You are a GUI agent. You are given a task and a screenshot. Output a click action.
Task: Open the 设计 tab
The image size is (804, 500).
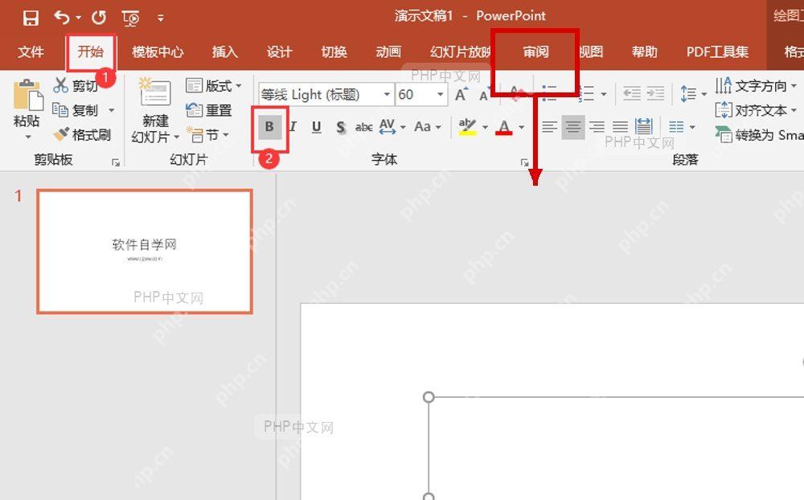coord(280,51)
